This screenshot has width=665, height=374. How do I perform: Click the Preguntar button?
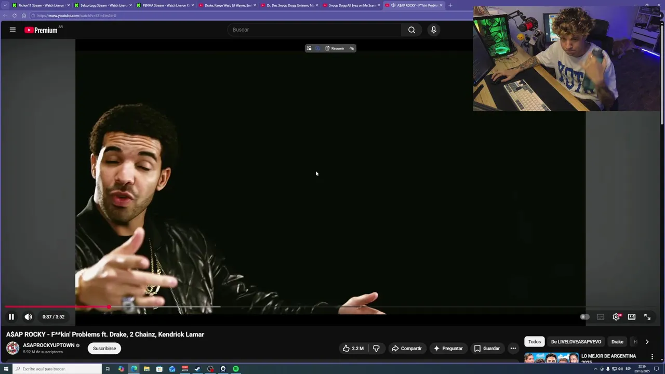click(448, 349)
